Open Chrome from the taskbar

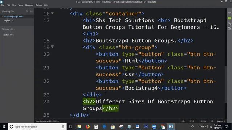click(162, 127)
